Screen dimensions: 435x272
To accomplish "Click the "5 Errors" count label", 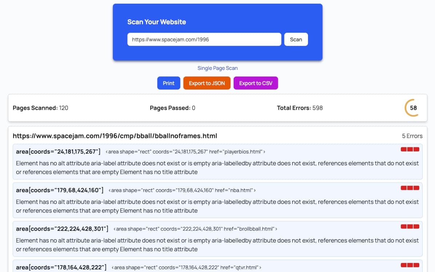I will pos(412,136).
